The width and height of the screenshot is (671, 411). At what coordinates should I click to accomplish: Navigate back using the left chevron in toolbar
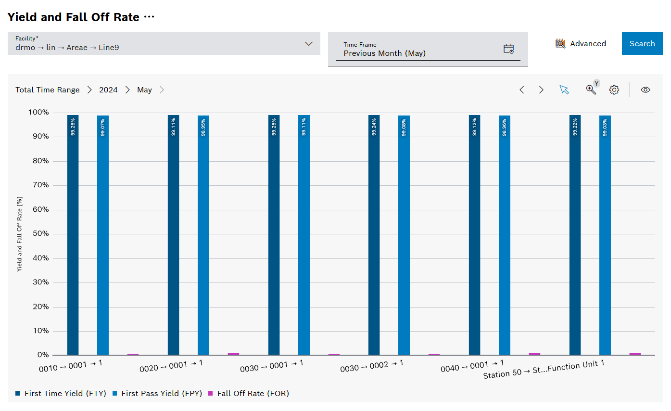coord(522,90)
